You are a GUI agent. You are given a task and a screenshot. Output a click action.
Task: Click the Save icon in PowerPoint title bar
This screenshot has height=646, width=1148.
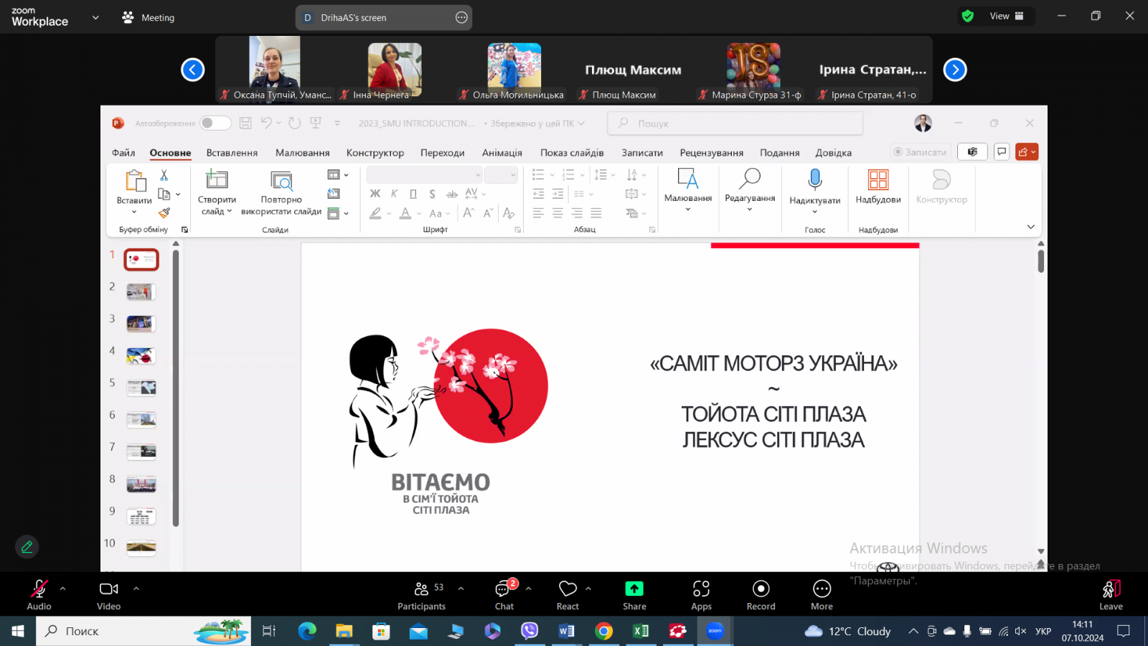tap(245, 123)
